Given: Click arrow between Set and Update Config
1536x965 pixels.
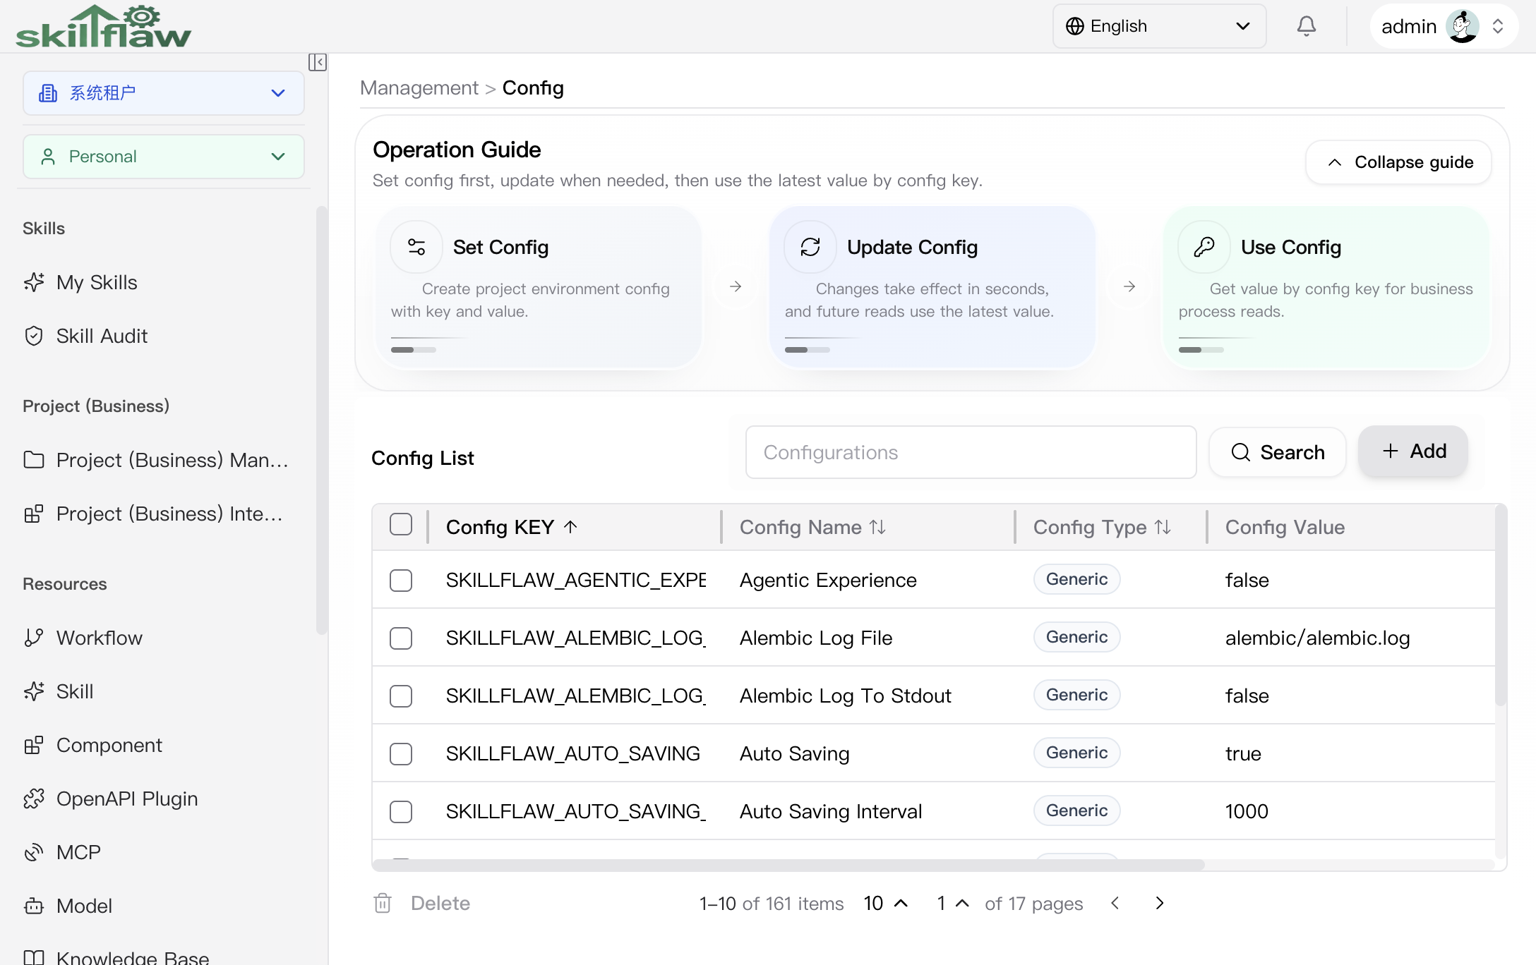Looking at the screenshot, I should click(x=736, y=286).
